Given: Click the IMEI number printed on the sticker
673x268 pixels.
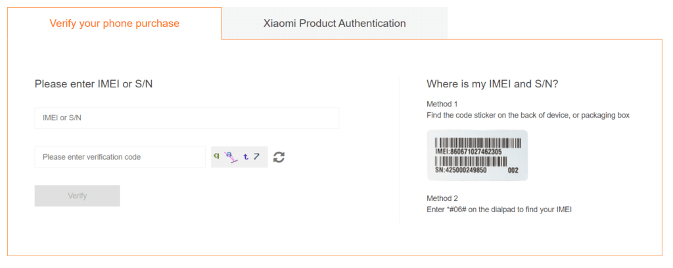Looking at the screenshot, I should [x=469, y=152].
